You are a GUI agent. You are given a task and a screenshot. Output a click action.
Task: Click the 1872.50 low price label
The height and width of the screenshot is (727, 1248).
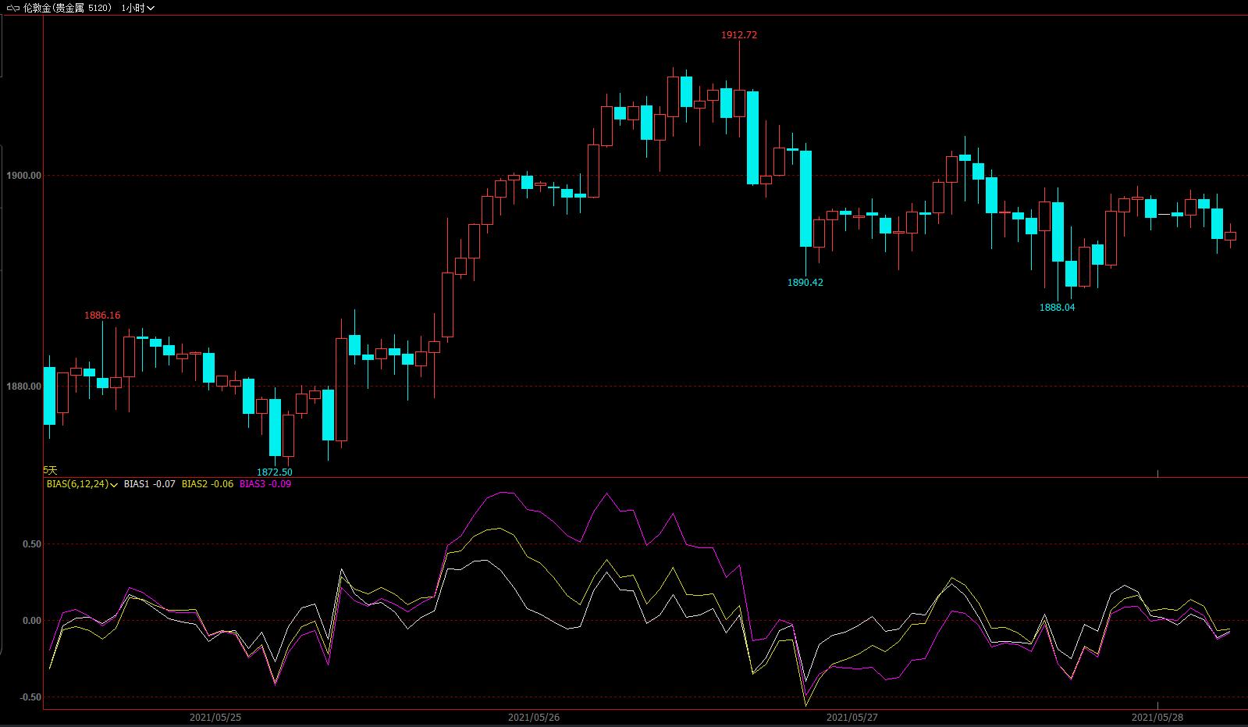click(275, 472)
